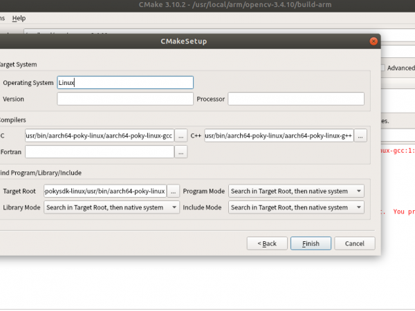The image size is (415, 311).
Task: Open the Help menu
Action: [x=19, y=18]
